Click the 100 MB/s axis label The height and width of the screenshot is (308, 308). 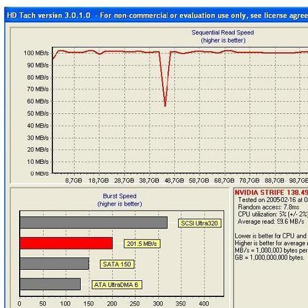[36, 53]
